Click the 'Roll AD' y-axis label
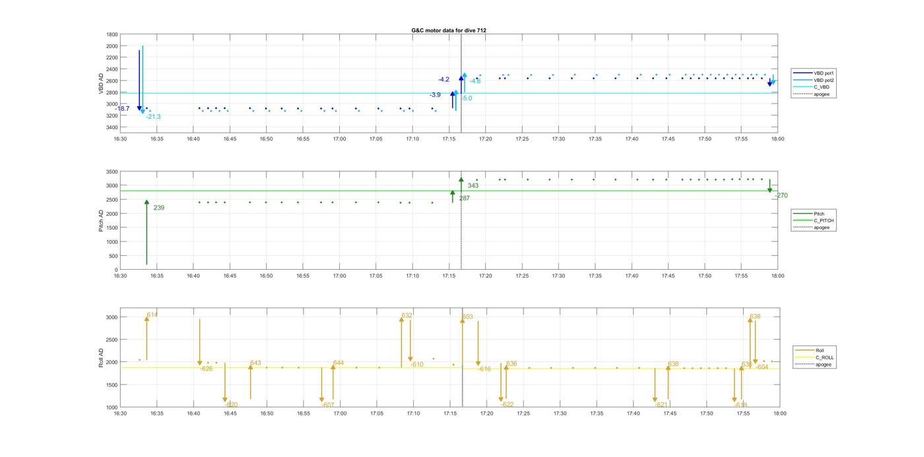This screenshot has height=457, width=924. point(102,357)
